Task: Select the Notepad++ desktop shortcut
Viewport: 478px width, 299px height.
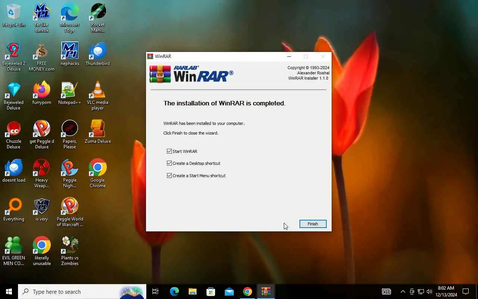Action: point(70,93)
